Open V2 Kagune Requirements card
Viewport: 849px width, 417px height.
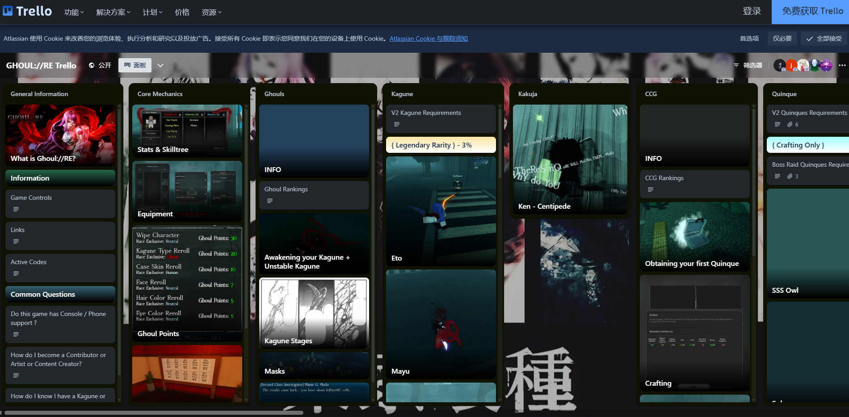coord(441,119)
